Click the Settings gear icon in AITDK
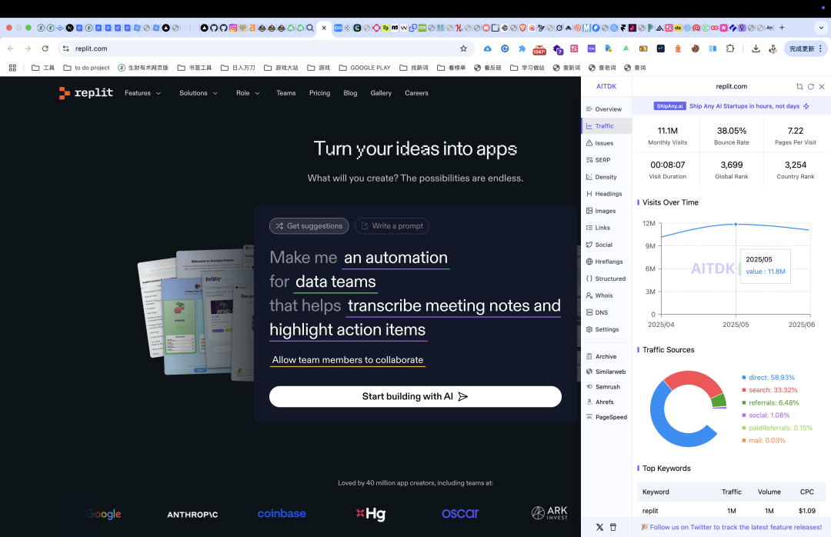 589,330
